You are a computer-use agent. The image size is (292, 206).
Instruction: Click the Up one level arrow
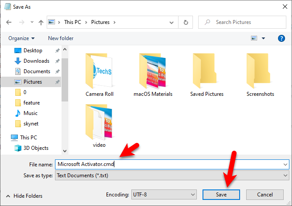click(x=41, y=22)
